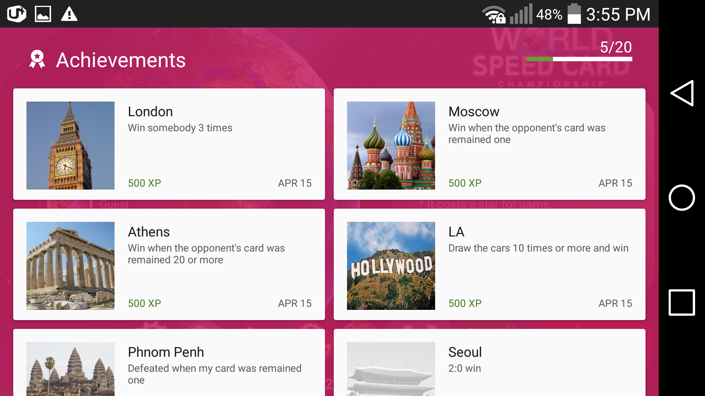
Task: Tap the battery indicator icon
Action: click(574, 14)
